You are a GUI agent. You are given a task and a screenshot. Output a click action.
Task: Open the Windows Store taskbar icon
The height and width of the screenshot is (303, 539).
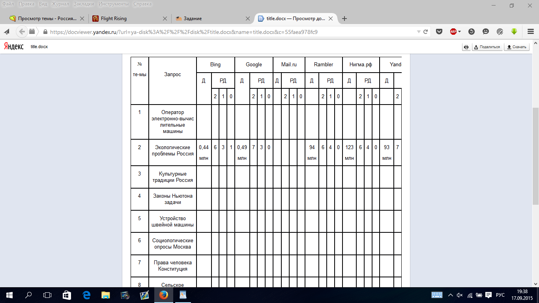pyautogui.click(x=67, y=295)
